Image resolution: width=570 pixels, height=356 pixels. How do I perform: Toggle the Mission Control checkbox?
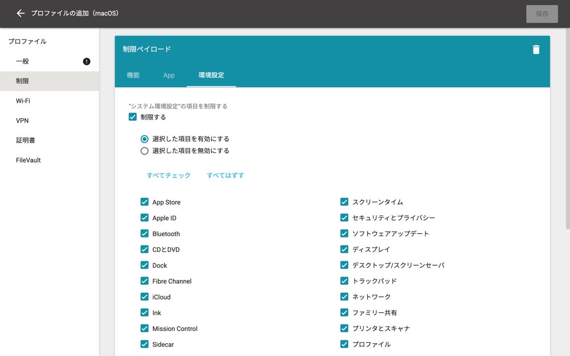click(144, 328)
